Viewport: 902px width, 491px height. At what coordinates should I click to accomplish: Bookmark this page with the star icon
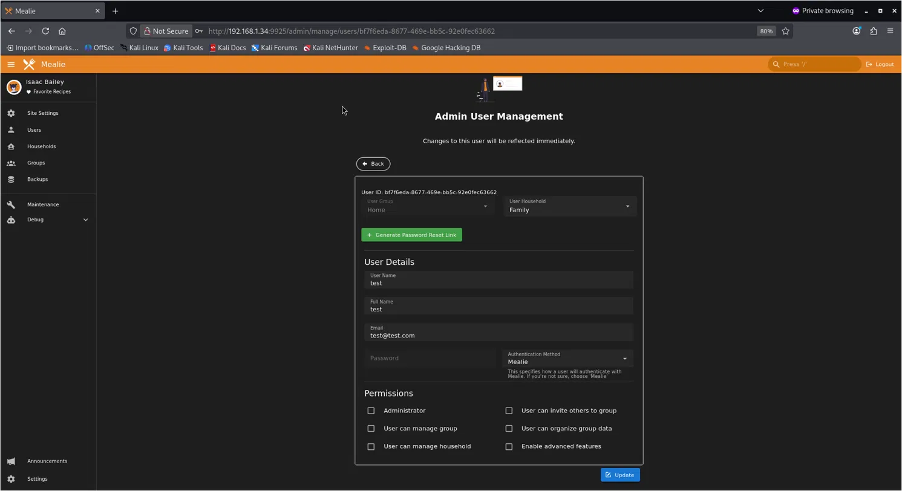coord(785,31)
